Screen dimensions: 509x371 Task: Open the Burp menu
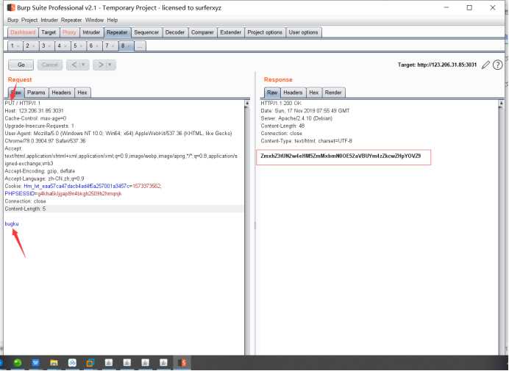[13, 20]
